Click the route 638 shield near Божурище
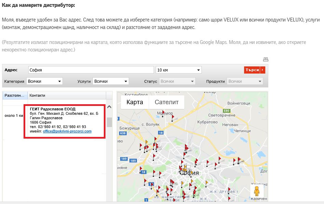Image resolution: width=324 pixels, height=204 pixels. (x=123, y=133)
